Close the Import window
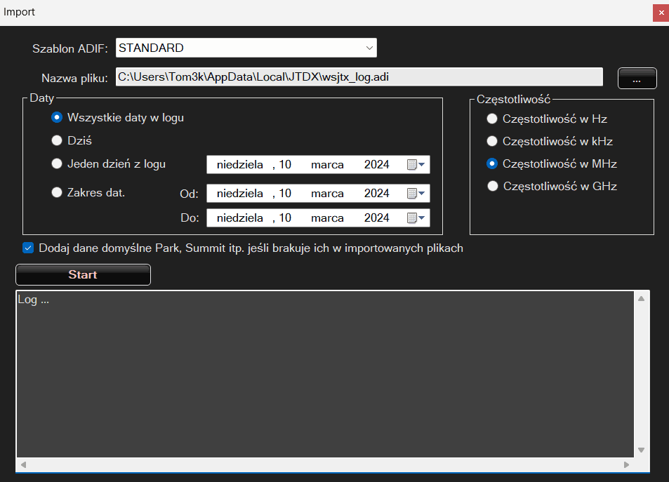This screenshot has width=669, height=482. tap(661, 13)
